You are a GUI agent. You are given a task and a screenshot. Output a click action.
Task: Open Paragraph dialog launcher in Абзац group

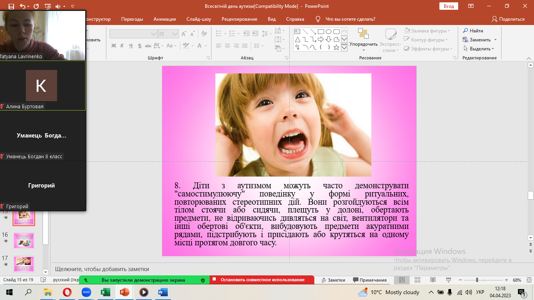pyautogui.click(x=286, y=58)
